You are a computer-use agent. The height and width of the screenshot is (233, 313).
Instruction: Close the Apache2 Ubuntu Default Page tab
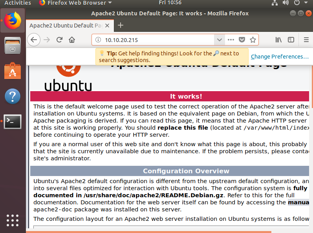tap(107, 26)
